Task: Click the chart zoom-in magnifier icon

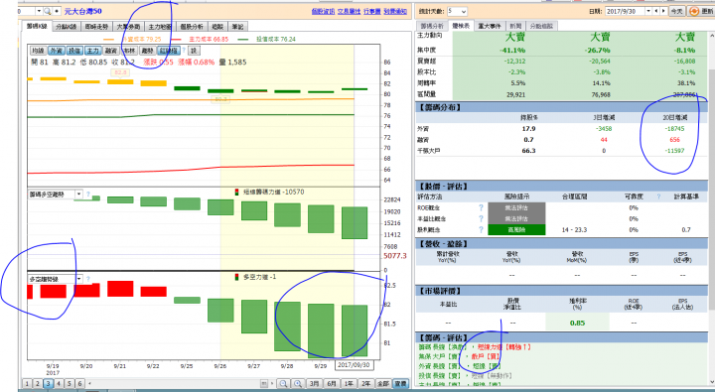Action: [x=298, y=384]
